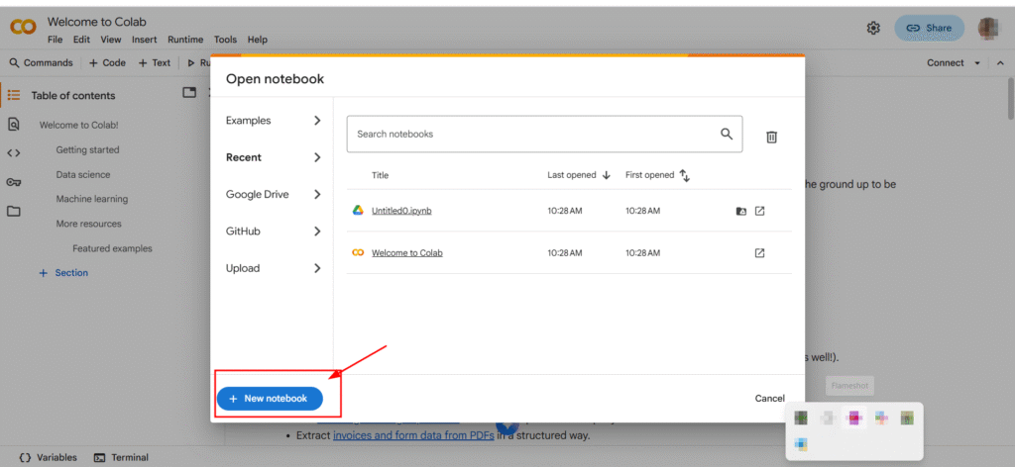Open the Secrets key sidebar icon
The height and width of the screenshot is (467, 1015).
(14, 182)
